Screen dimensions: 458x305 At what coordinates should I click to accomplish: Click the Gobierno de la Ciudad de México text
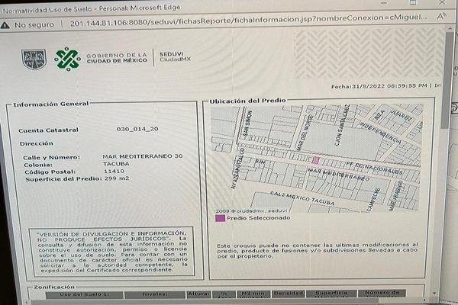(116, 59)
